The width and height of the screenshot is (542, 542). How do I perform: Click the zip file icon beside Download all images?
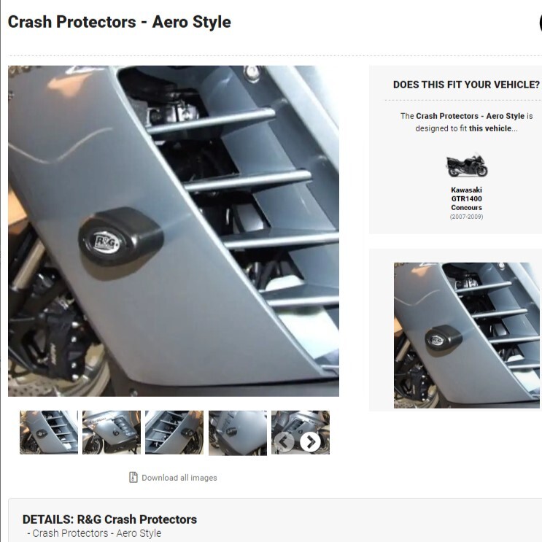133,477
